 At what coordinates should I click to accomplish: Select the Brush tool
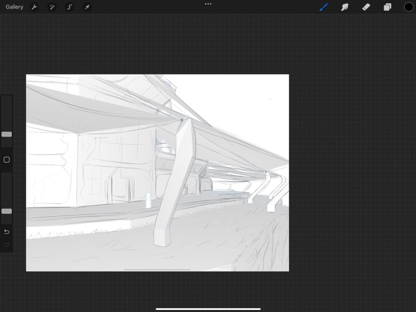(324, 7)
